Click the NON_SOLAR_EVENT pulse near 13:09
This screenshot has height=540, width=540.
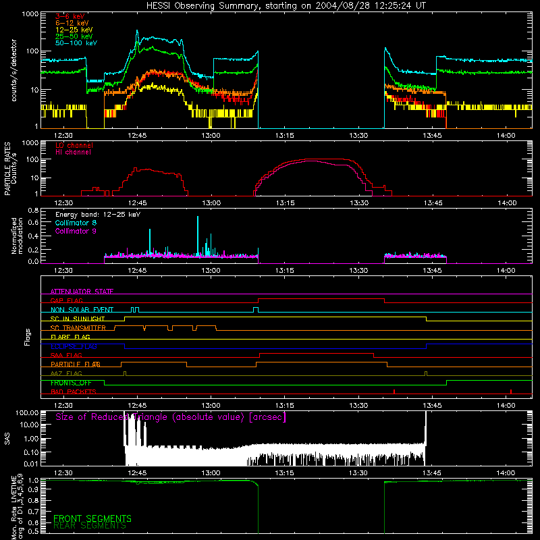coord(256,310)
